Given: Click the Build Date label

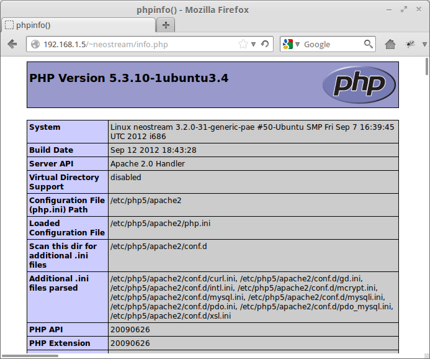Looking at the screenshot, I should (x=51, y=150).
